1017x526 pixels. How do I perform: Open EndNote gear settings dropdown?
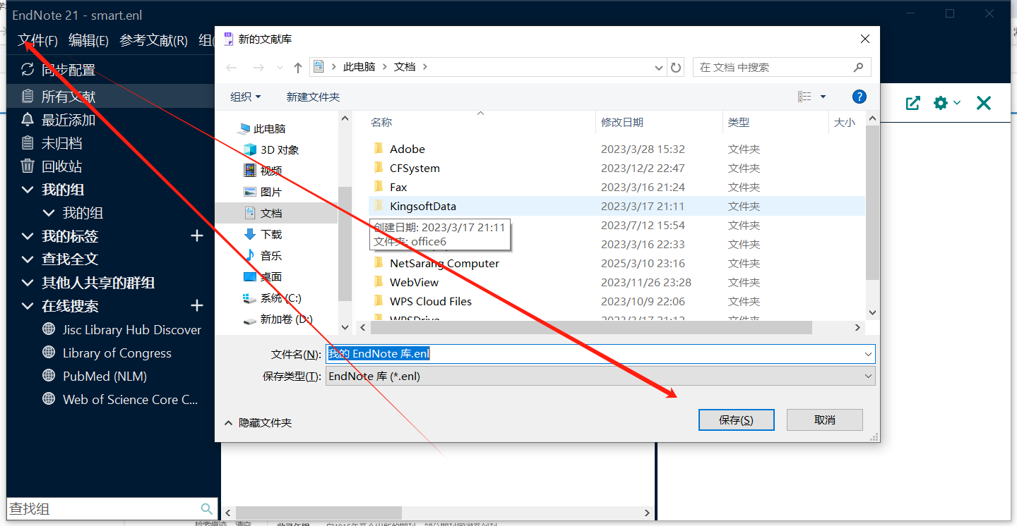(946, 103)
